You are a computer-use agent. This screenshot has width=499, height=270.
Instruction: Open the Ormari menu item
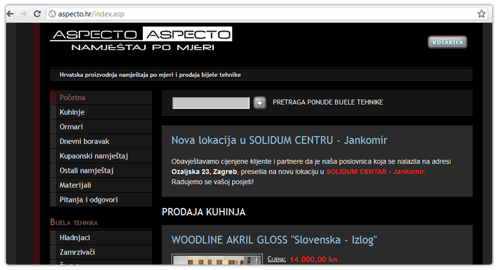(x=101, y=127)
